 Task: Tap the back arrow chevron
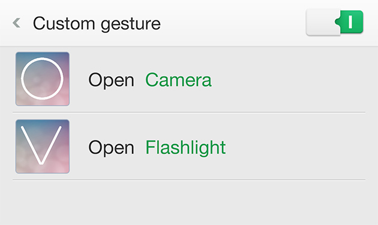point(16,23)
